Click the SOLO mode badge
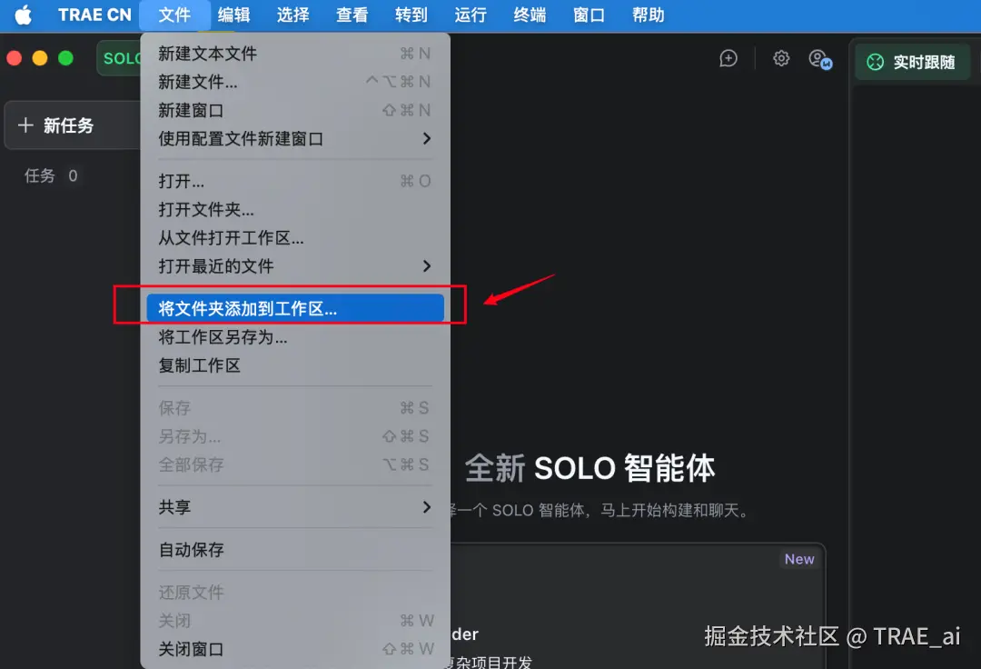The height and width of the screenshot is (669, 981). tap(119, 58)
